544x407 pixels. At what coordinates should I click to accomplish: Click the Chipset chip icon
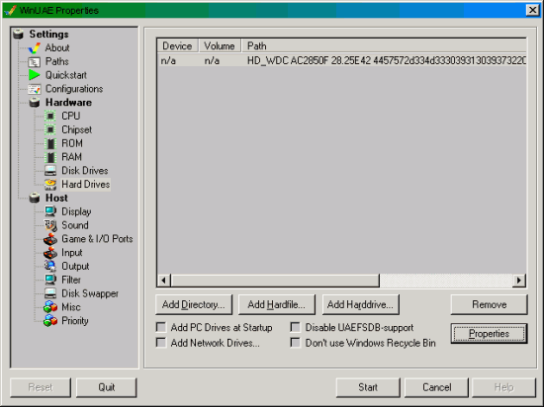[50, 129]
